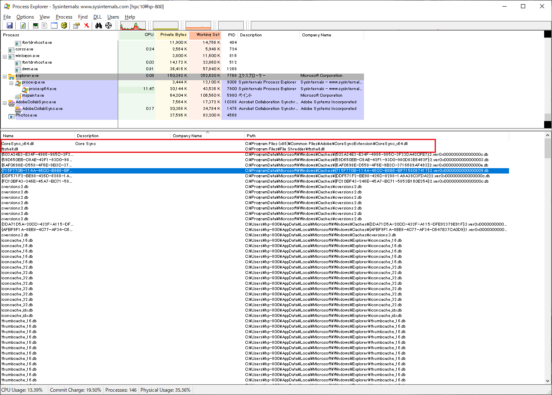The image size is (552, 395).
Task: Open the DLL menu
Action: (98, 17)
